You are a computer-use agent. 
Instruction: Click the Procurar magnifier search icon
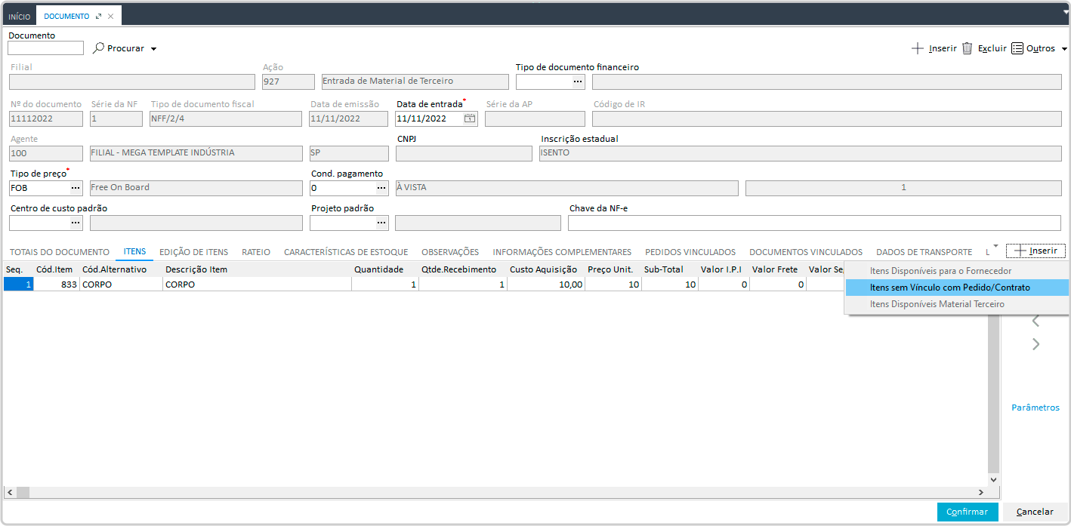click(98, 48)
